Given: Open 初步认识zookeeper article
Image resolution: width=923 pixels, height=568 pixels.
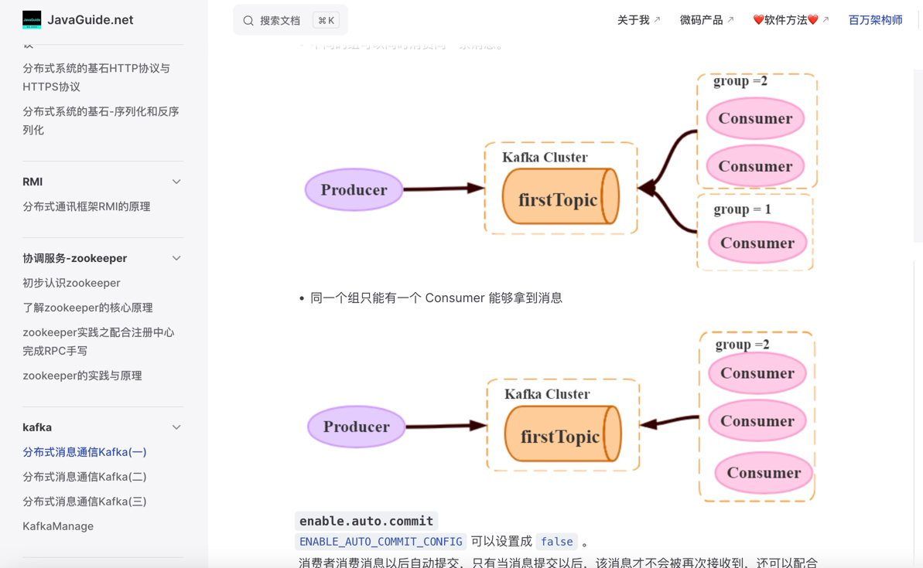Looking at the screenshot, I should [71, 283].
